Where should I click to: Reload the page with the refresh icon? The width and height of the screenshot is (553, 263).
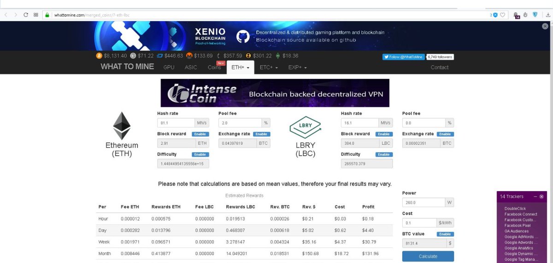pyautogui.click(x=26, y=15)
